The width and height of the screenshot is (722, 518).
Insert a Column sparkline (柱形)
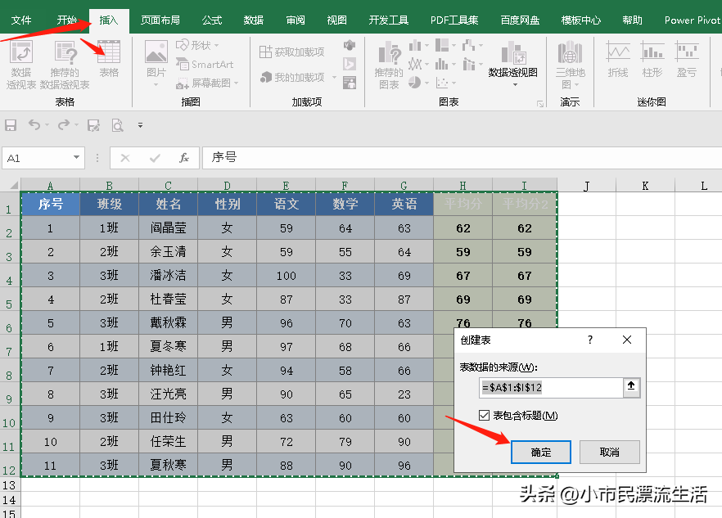pos(652,59)
